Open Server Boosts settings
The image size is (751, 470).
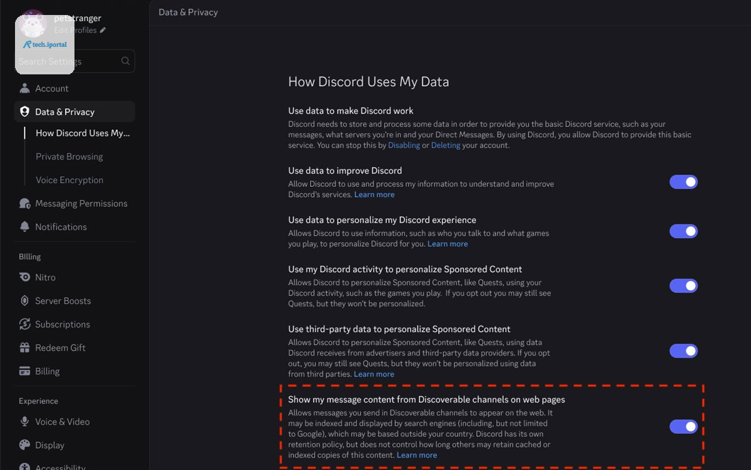pos(74,301)
